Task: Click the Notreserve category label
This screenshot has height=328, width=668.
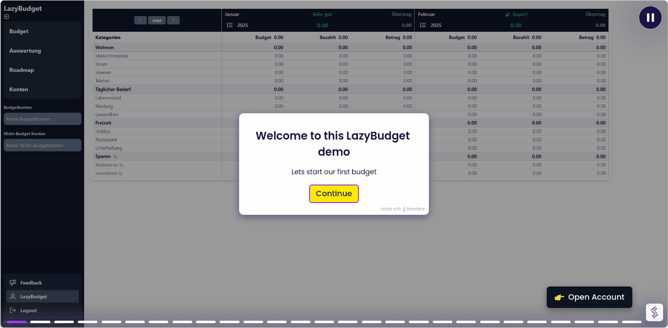Action: [107, 165]
